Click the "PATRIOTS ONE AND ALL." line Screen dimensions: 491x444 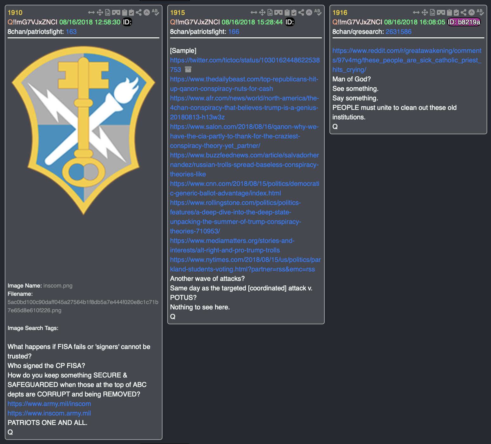tap(48, 423)
